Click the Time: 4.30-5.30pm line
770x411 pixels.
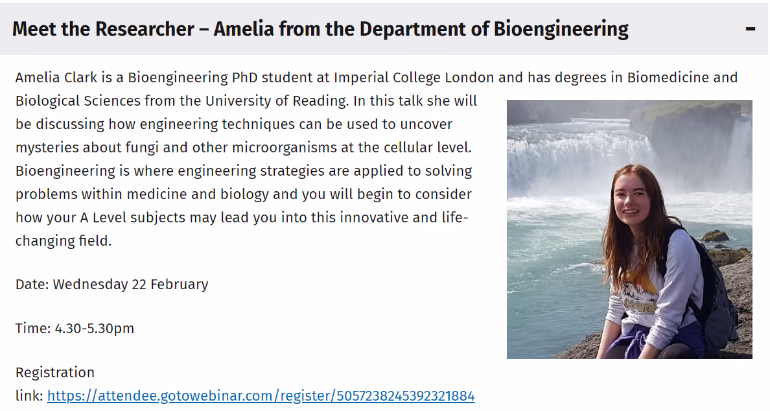pos(75,329)
